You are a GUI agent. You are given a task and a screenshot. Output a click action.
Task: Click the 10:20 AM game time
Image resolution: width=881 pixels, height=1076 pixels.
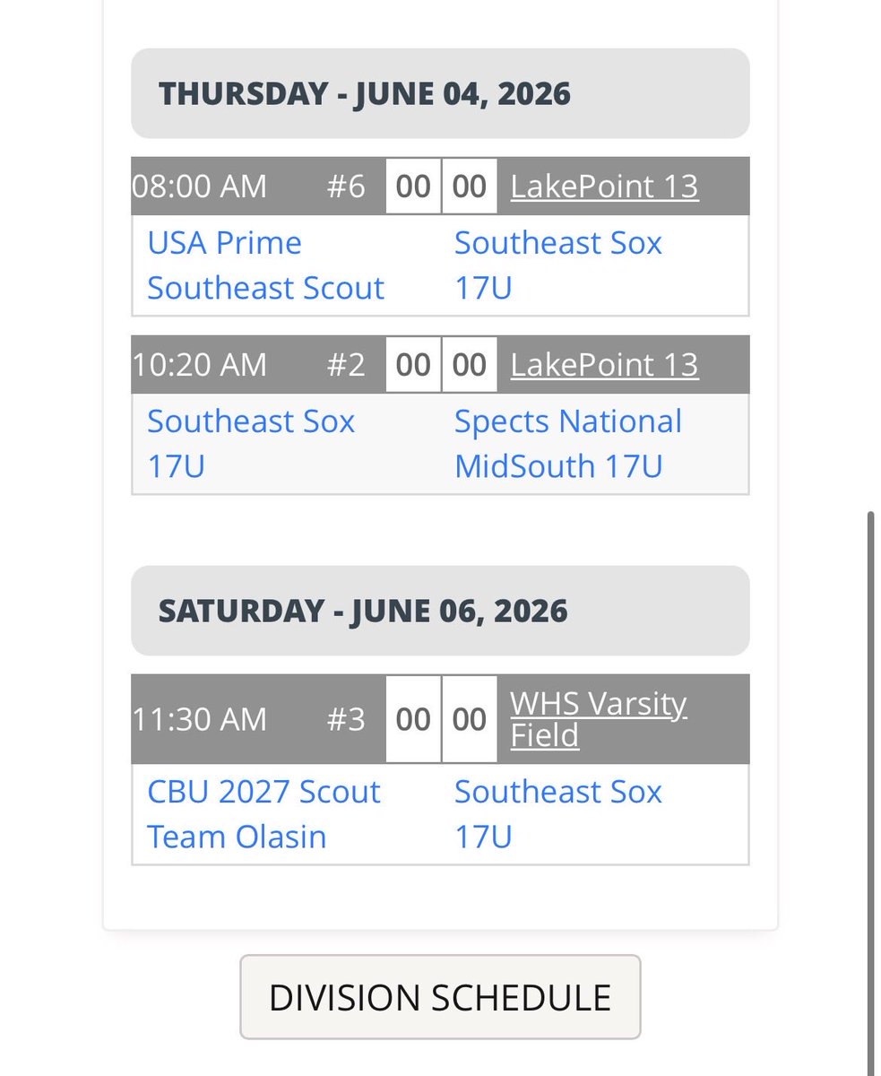click(199, 365)
